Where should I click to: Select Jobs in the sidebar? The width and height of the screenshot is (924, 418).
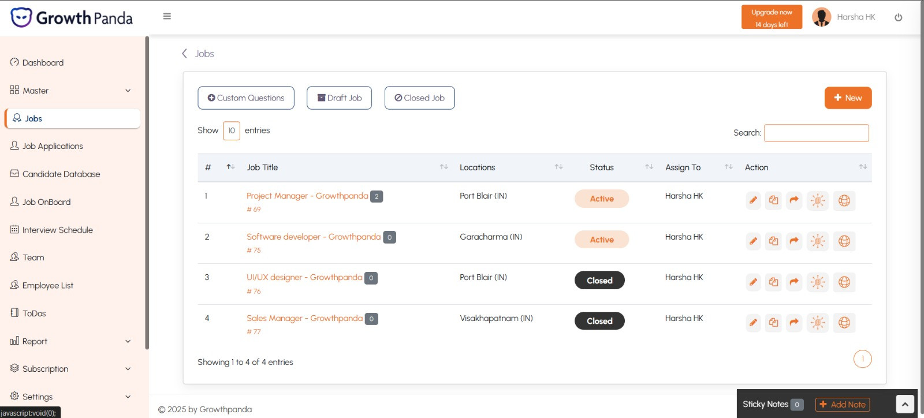click(73, 118)
